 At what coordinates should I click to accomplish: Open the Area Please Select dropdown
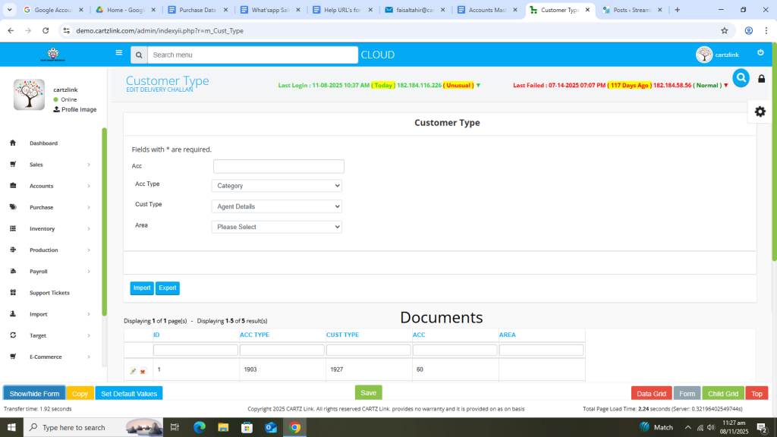click(x=276, y=227)
